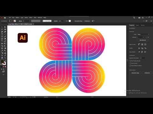The width and height of the screenshot is (153, 114).
Task: Toggle show rulers in Ruler & Grids
Action: click(x=139, y=44)
